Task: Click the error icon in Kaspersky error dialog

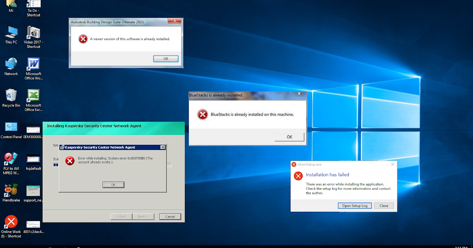Action: (70, 161)
